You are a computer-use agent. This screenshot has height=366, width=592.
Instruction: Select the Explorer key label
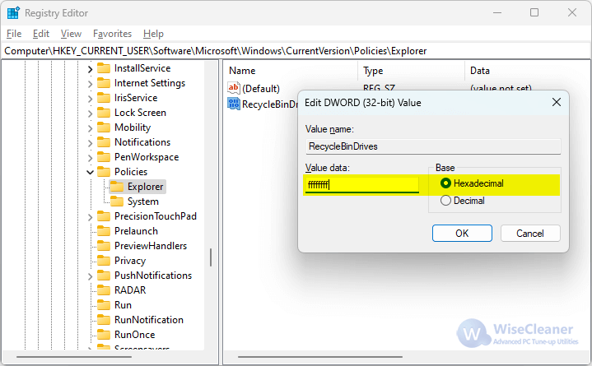pos(146,187)
